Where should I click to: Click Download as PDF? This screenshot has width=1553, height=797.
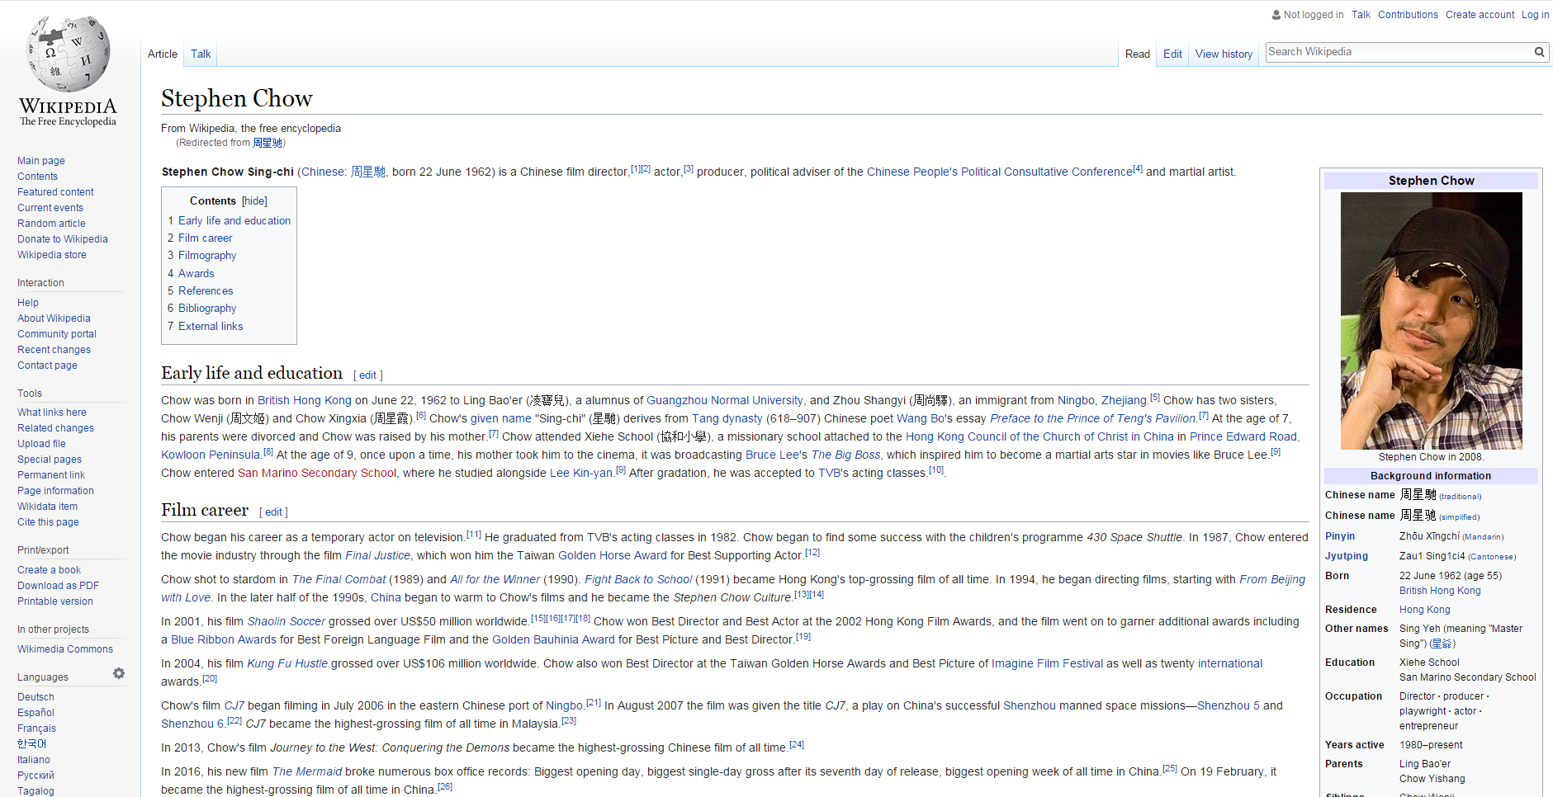[x=58, y=586]
